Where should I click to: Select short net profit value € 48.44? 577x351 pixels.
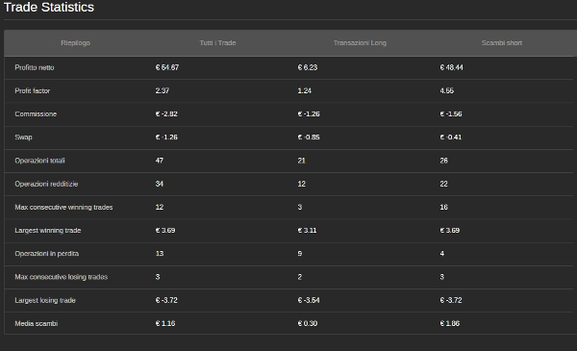452,67
